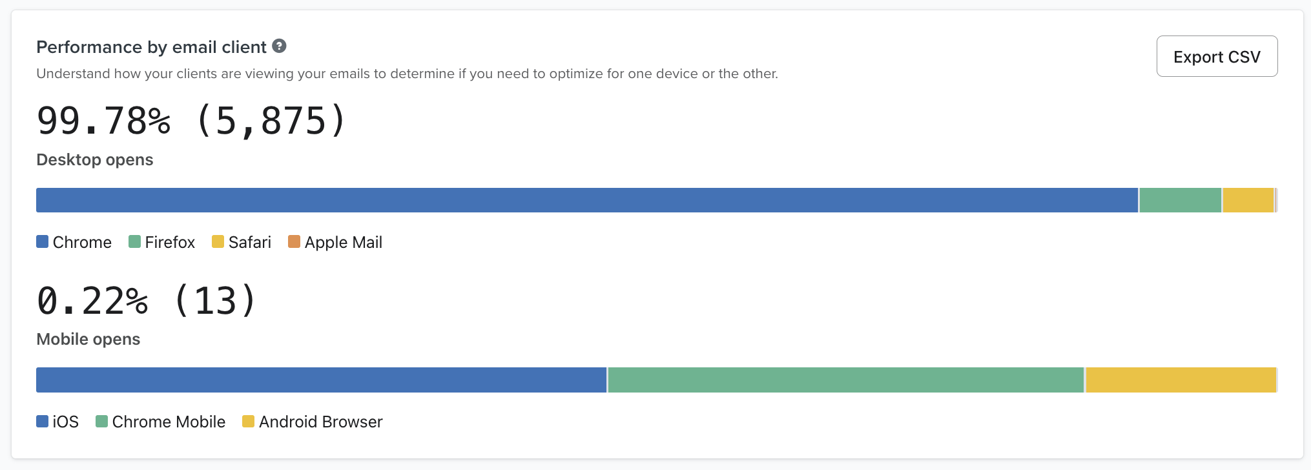Select the yellow Android Browser segment in mobile bar
The image size is (1311, 470).
[x=1181, y=380]
